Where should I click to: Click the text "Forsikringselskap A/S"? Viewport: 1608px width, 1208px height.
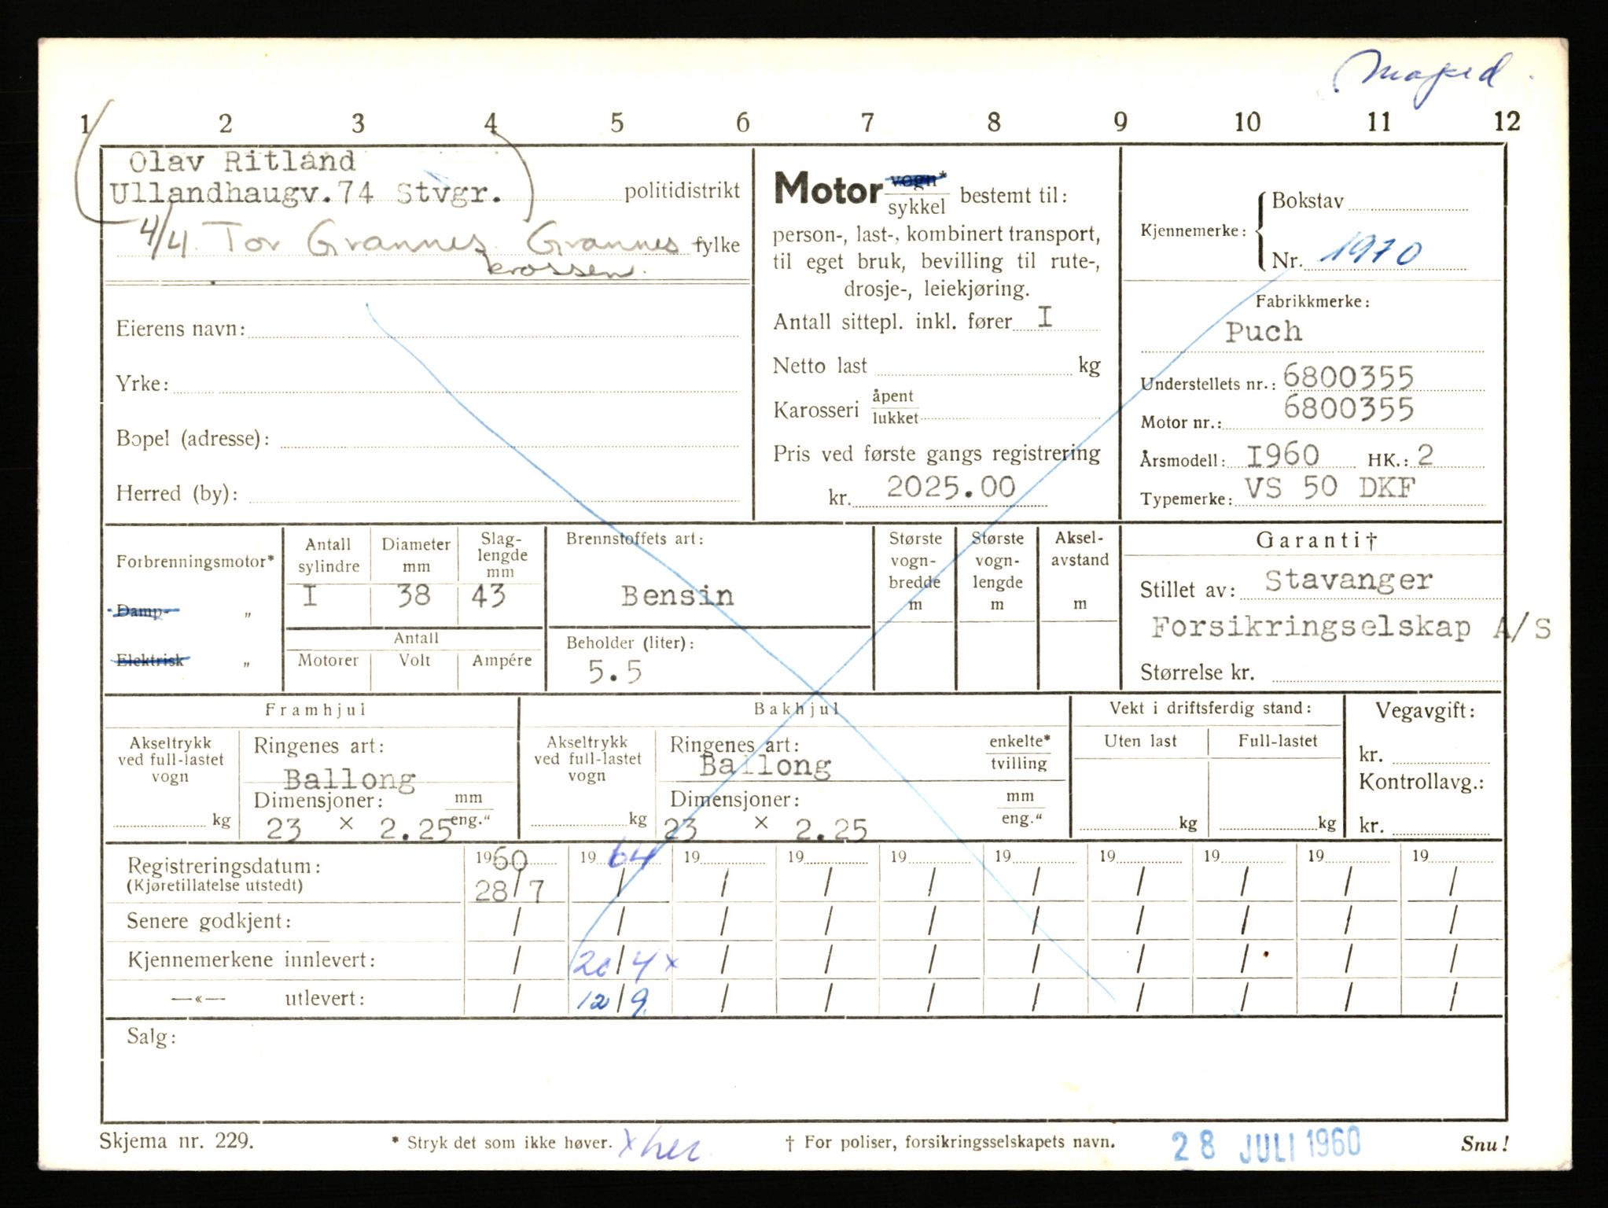(x=1351, y=628)
